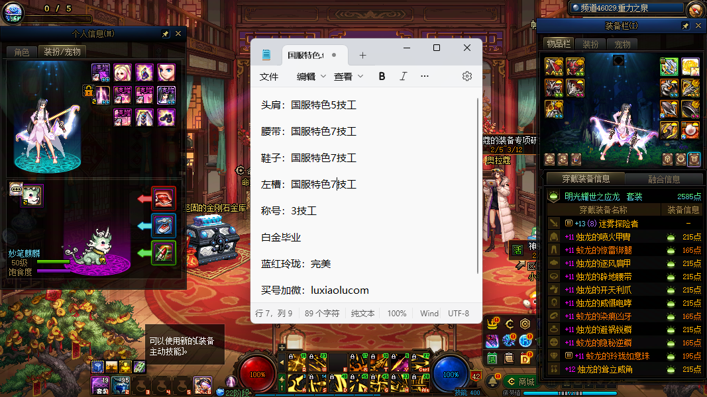Toggle italic formatting in Notepad
707x397 pixels.
tap(403, 76)
